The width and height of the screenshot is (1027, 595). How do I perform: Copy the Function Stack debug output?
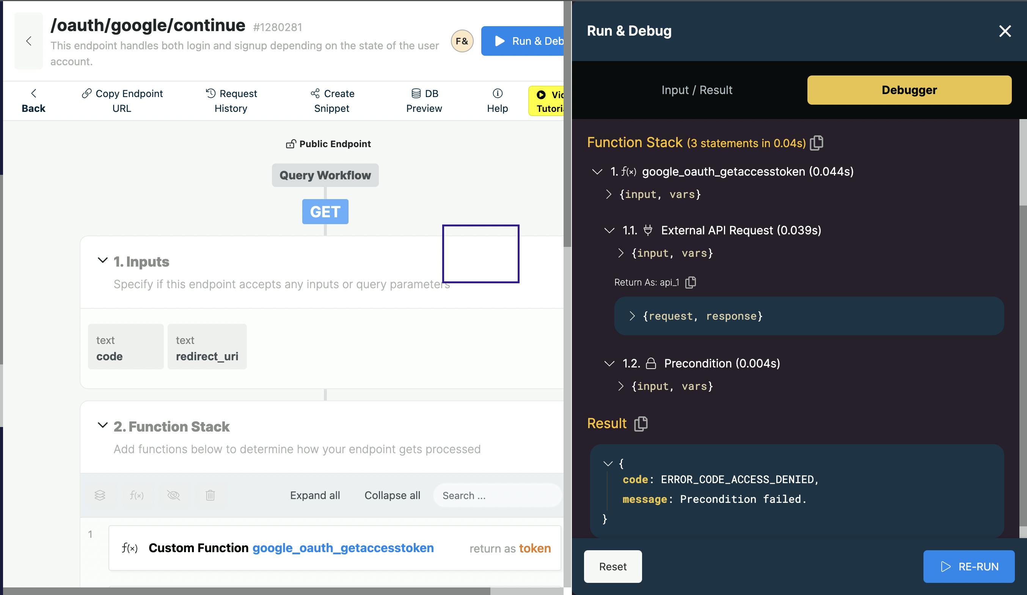tap(816, 143)
